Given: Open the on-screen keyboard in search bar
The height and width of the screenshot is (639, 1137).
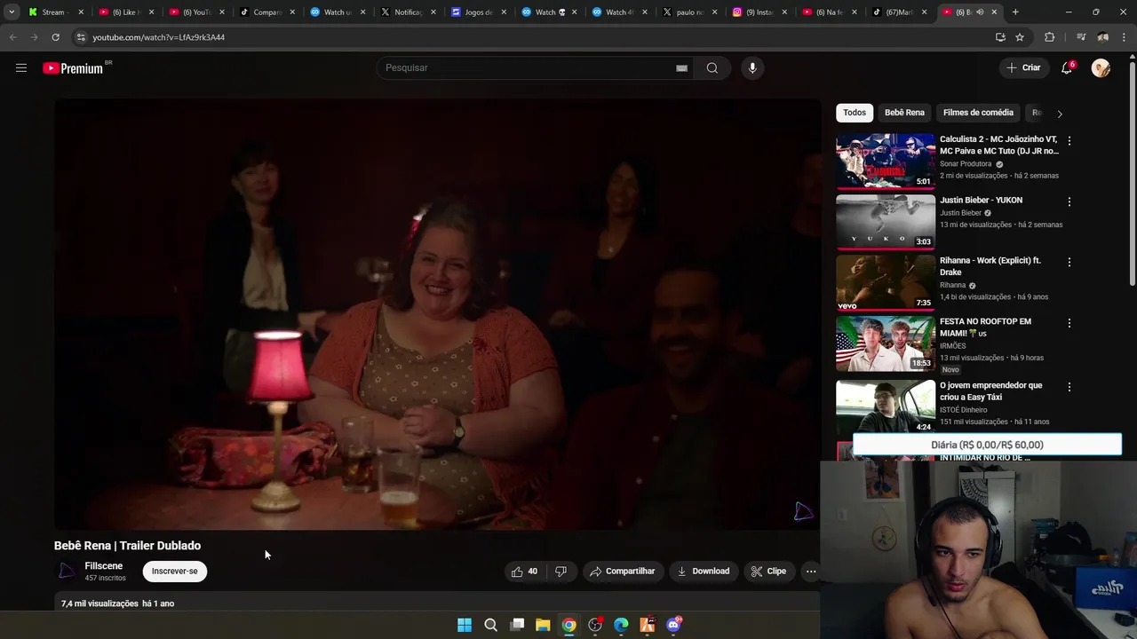Looking at the screenshot, I should pos(681,68).
